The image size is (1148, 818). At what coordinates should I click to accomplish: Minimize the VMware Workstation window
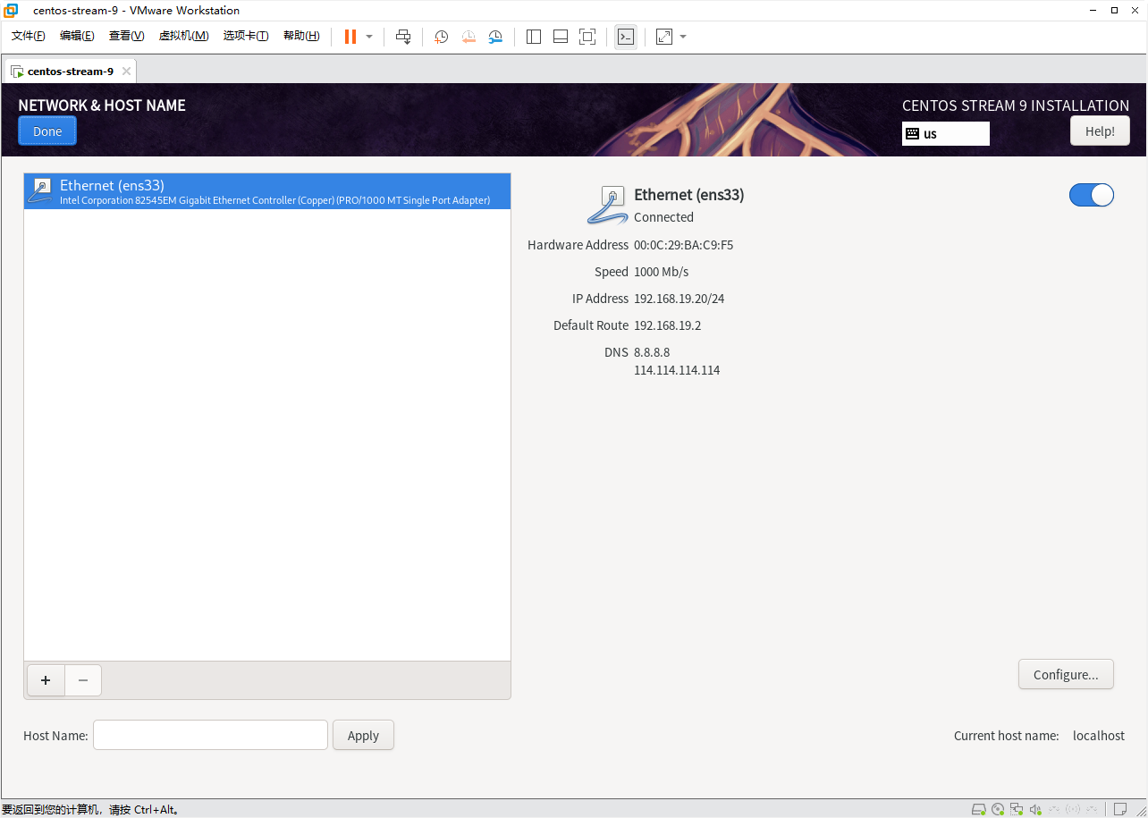pyautogui.click(x=1093, y=10)
